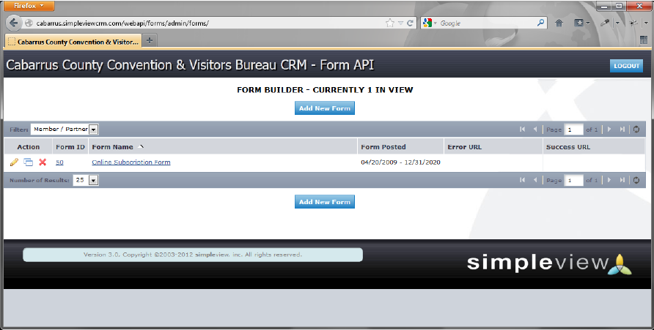
Task: Go to previous page in bottom pager
Action: 534,180
